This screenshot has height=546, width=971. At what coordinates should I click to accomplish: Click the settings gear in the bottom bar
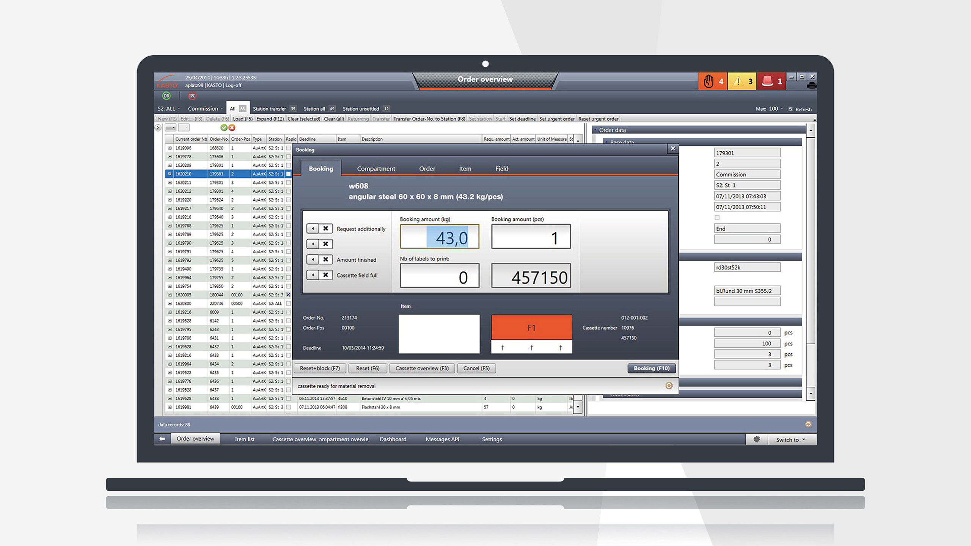(757, 439)
